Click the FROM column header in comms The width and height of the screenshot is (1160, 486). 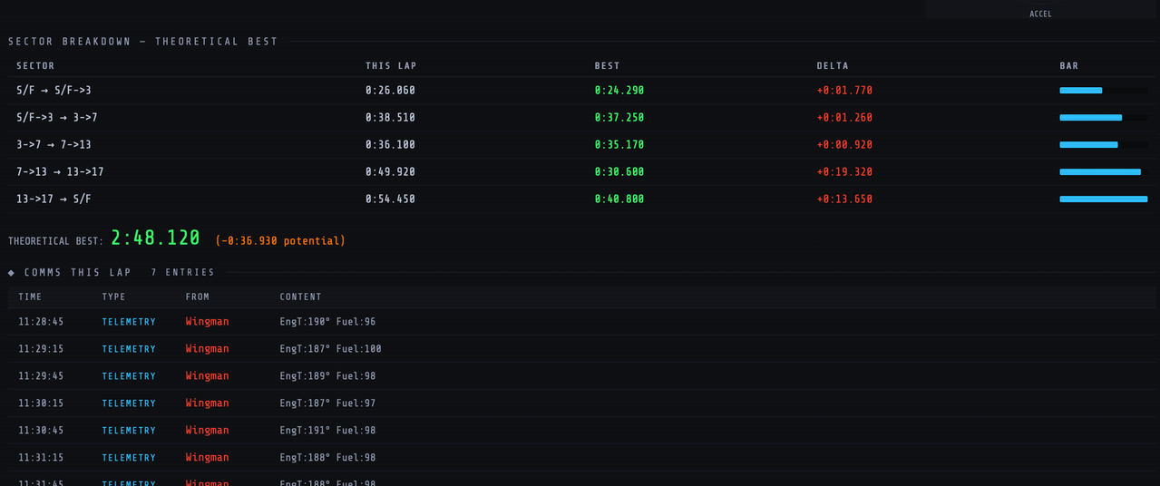198,297
